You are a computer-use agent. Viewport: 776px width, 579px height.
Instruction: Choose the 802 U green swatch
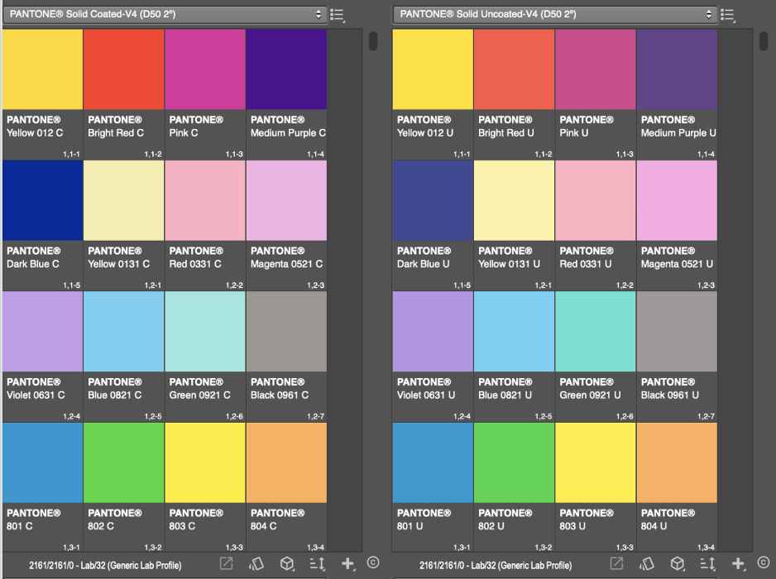(515, 462)
